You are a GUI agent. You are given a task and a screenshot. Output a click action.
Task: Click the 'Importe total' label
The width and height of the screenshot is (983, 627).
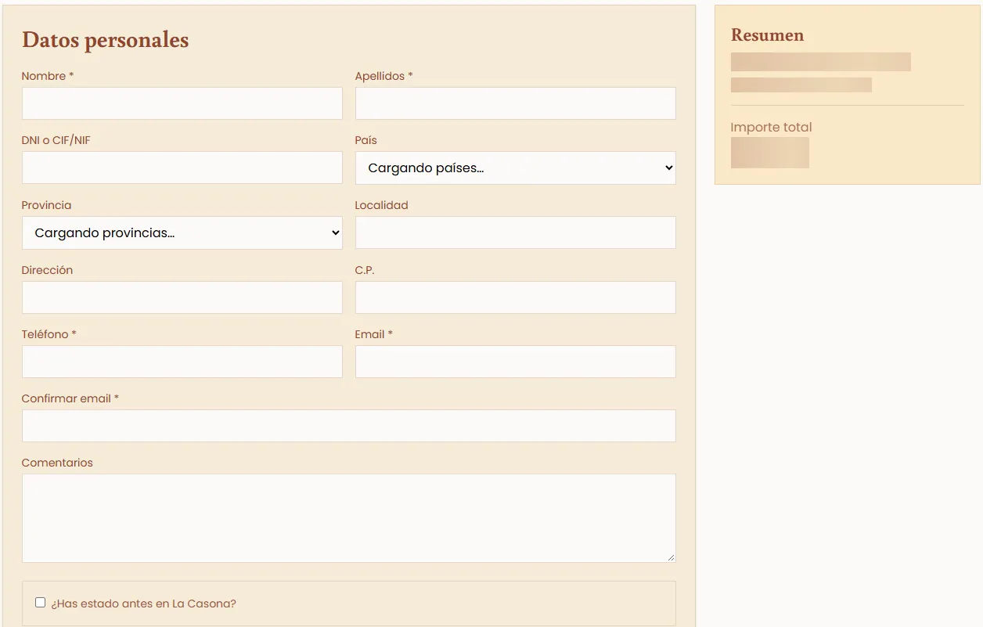point(771,127)
